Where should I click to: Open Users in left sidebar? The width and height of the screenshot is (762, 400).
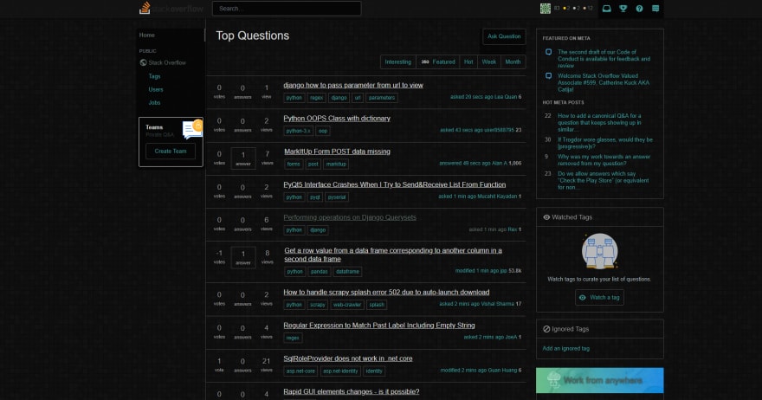[x=156, y=89]
